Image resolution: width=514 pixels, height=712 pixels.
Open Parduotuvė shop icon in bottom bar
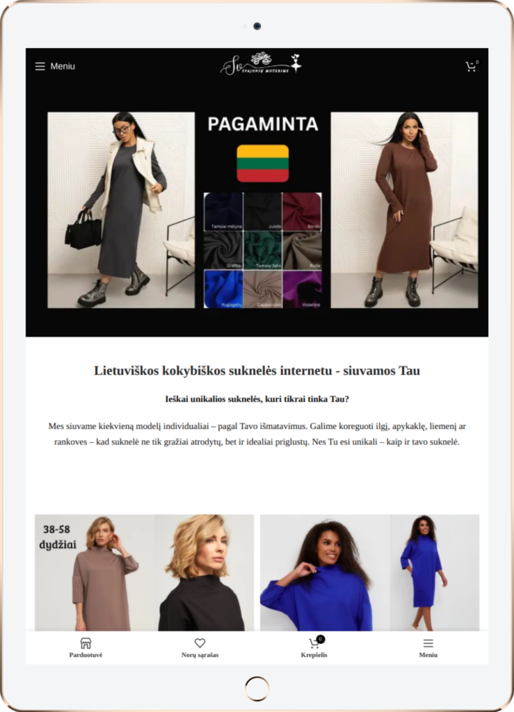click(x=86, y=648)
